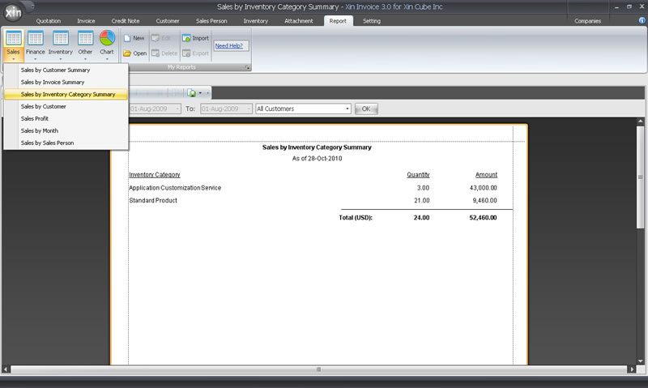Image resolution: width=648 pixels, height=388 pixels.
Task: Choose Sales by Sales Person report
Action: pyautogui.click(x=66, y=143)
